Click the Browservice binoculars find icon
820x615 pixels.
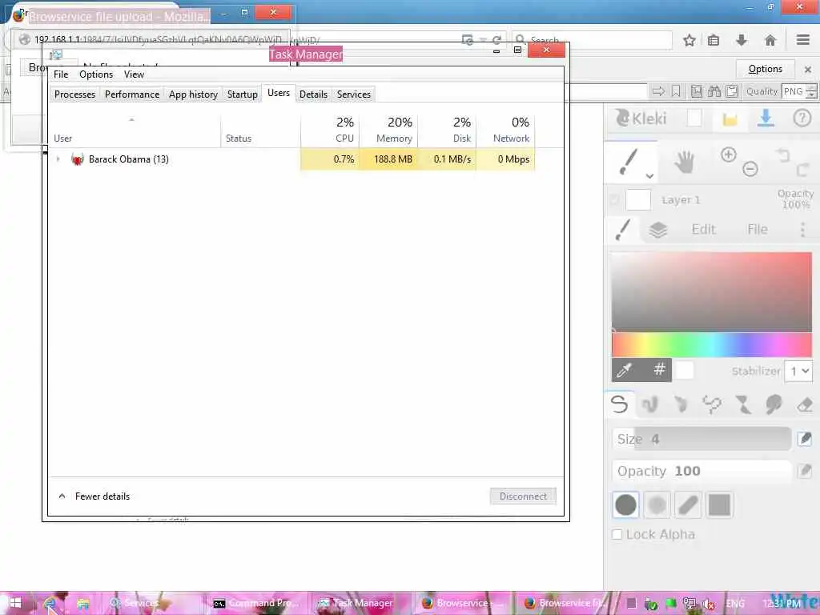(x=714, y=91)
